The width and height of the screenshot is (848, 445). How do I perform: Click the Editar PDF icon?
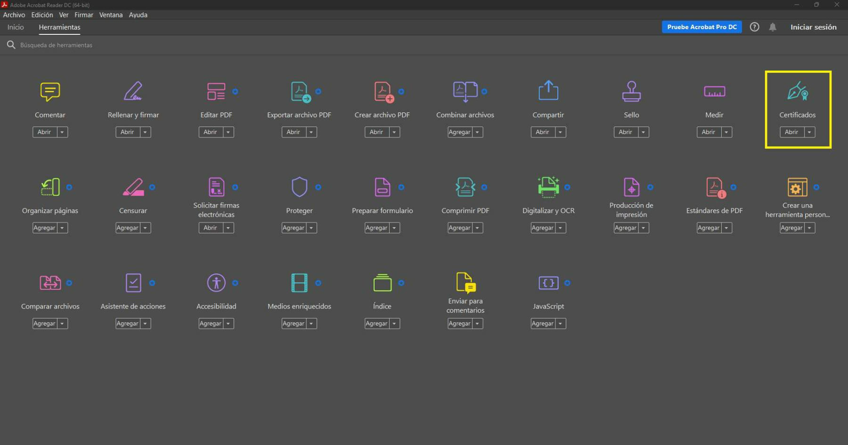216,91
